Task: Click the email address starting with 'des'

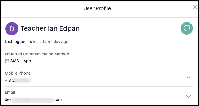Action: (33, 100)
